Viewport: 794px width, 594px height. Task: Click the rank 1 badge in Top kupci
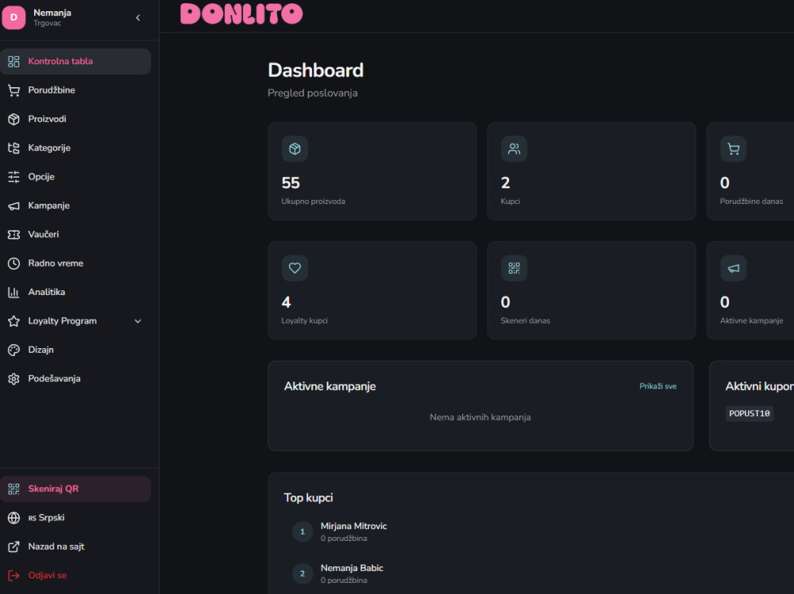coord(303,532)
